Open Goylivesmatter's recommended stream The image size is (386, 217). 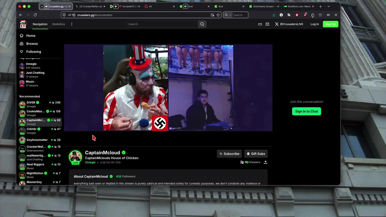pyautogui.click(x=40, y=140)
